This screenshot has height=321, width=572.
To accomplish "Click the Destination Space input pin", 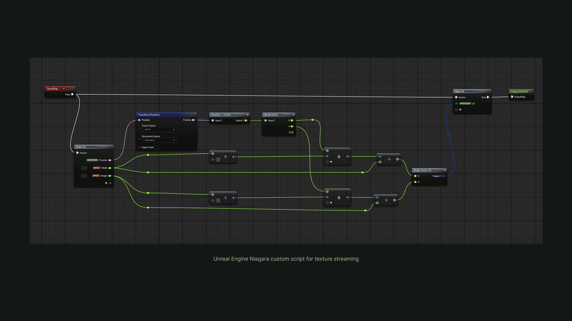I will point(139,139).
